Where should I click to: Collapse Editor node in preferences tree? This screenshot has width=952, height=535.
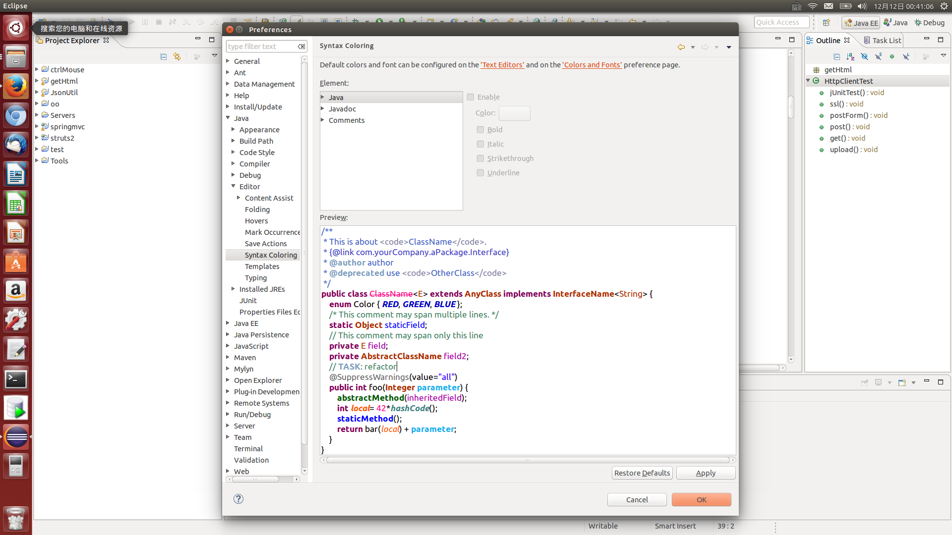[234, 186]
